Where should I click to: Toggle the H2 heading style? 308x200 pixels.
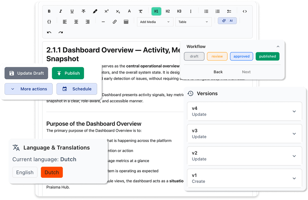tap(168, 11)
